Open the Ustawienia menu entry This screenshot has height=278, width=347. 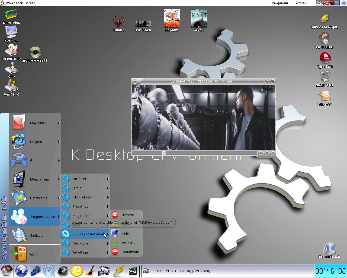pos(35,198)
